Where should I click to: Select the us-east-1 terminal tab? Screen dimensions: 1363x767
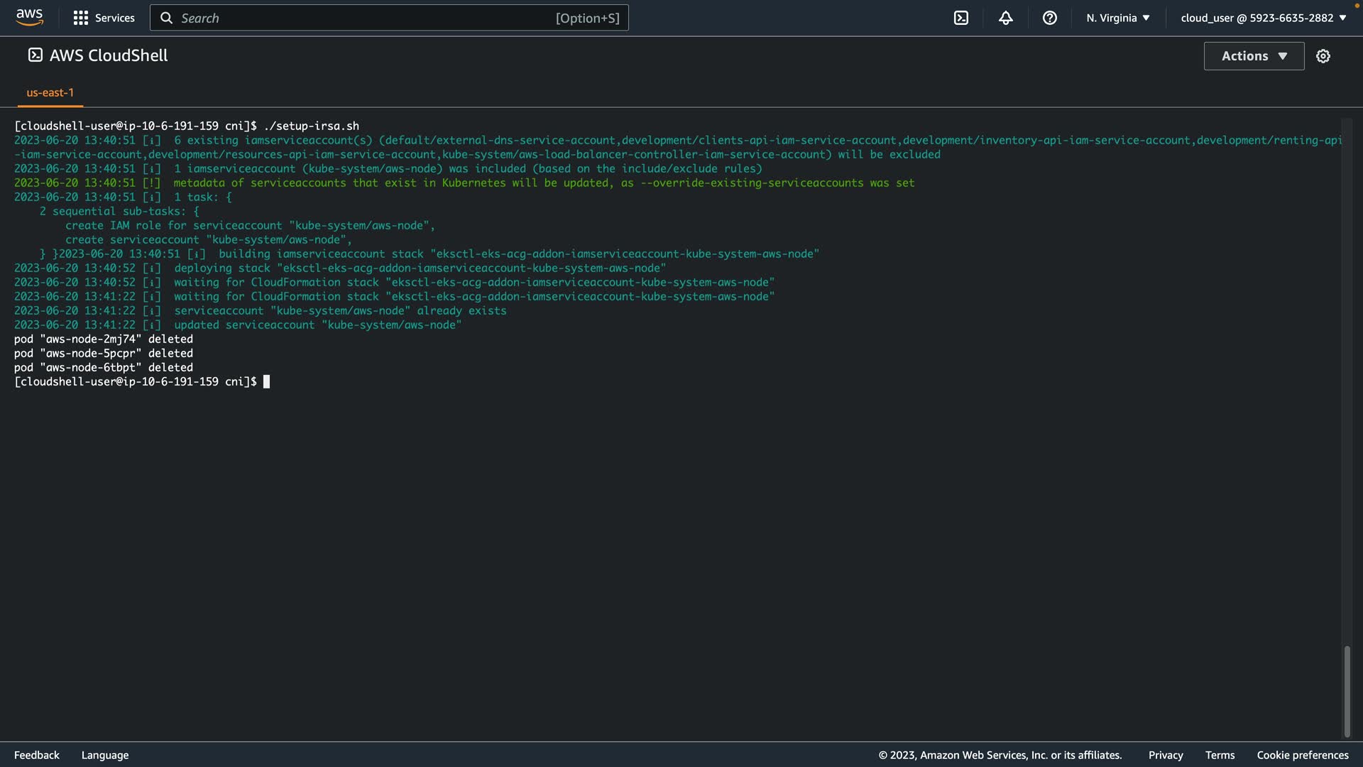click(x=50, y=93)
